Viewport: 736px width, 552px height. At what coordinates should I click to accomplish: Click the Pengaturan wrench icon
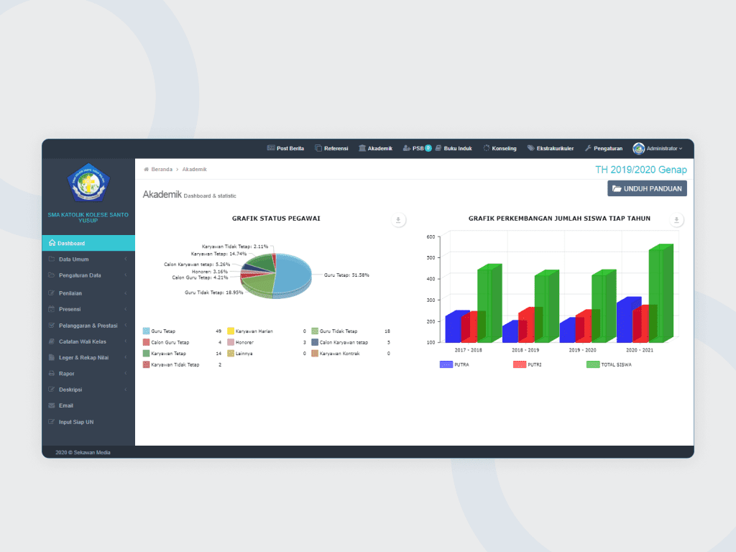(x=588, y=148)
